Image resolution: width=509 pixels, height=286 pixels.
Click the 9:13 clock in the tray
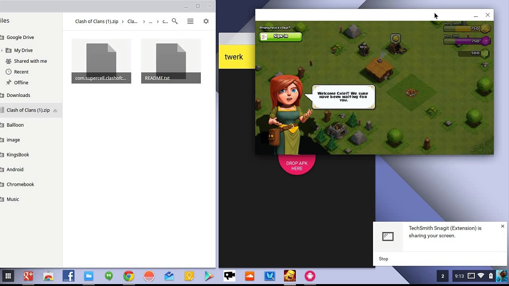click(x=459, y=276)
